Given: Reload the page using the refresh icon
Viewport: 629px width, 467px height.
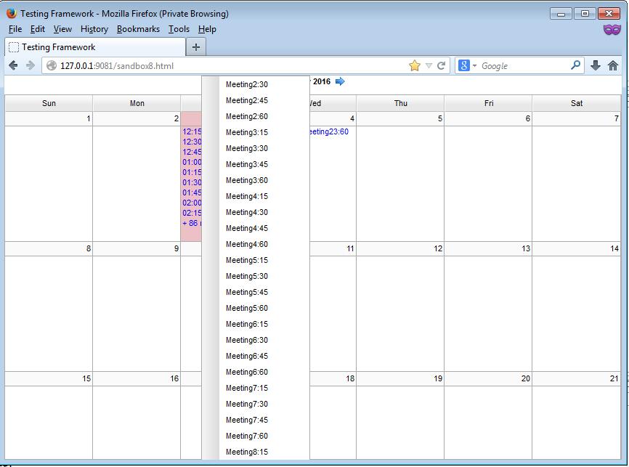Looking at the screenshot, I should point(441,65).
